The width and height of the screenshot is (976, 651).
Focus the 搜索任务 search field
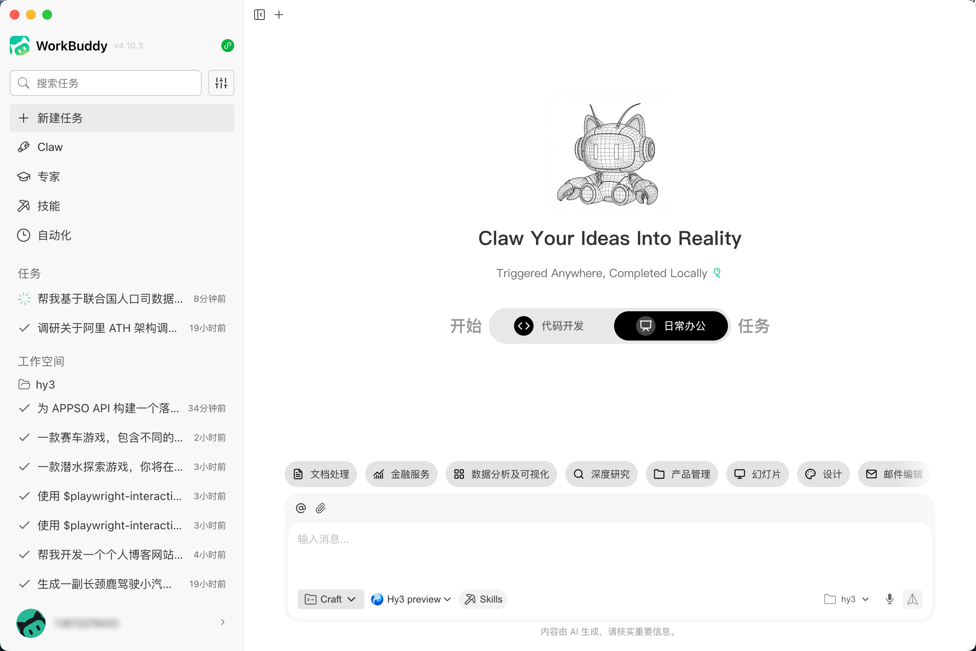[106, 83]
